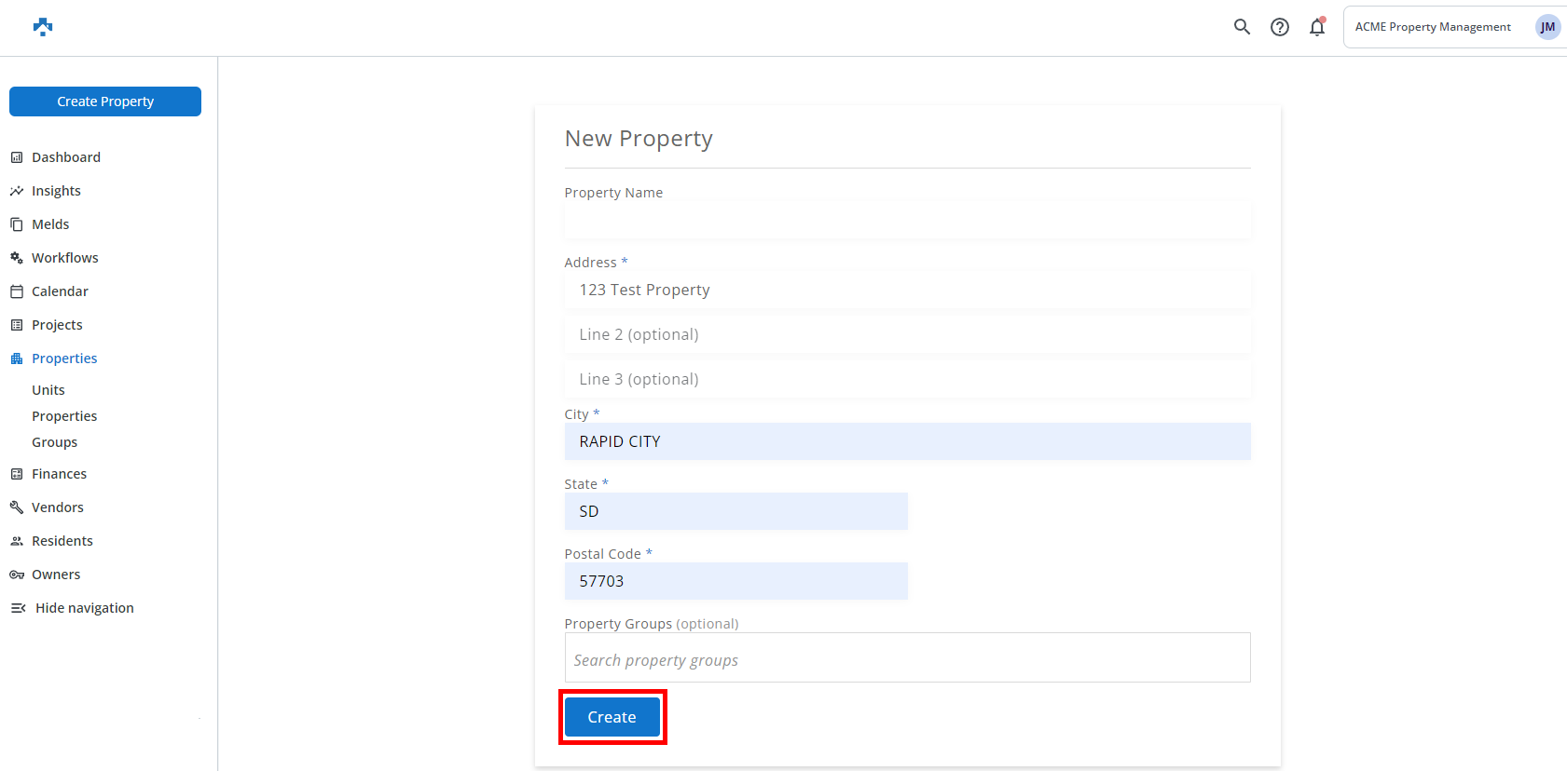Click the search magnifier icon

(1242, 27)
